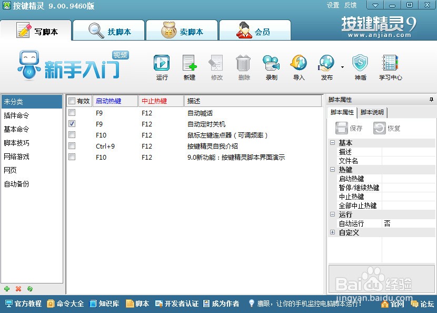Screen dimensions: 437x313
Task: Open the 知识库 knowledge base link
Action: (104, 304)
